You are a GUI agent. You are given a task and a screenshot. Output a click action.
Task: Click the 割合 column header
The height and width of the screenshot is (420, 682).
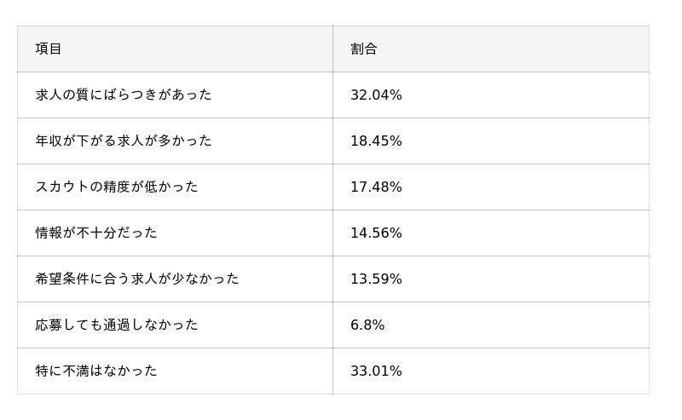click(364, 49)
